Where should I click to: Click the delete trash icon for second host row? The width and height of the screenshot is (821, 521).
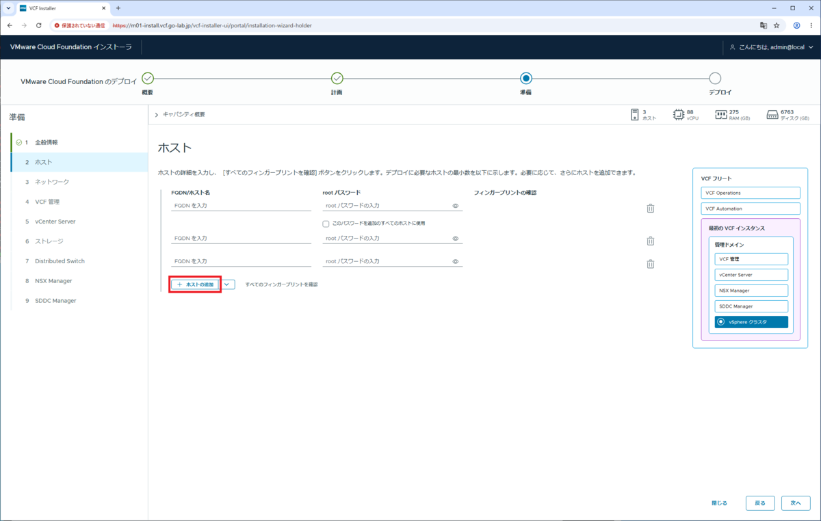point(651,241)
